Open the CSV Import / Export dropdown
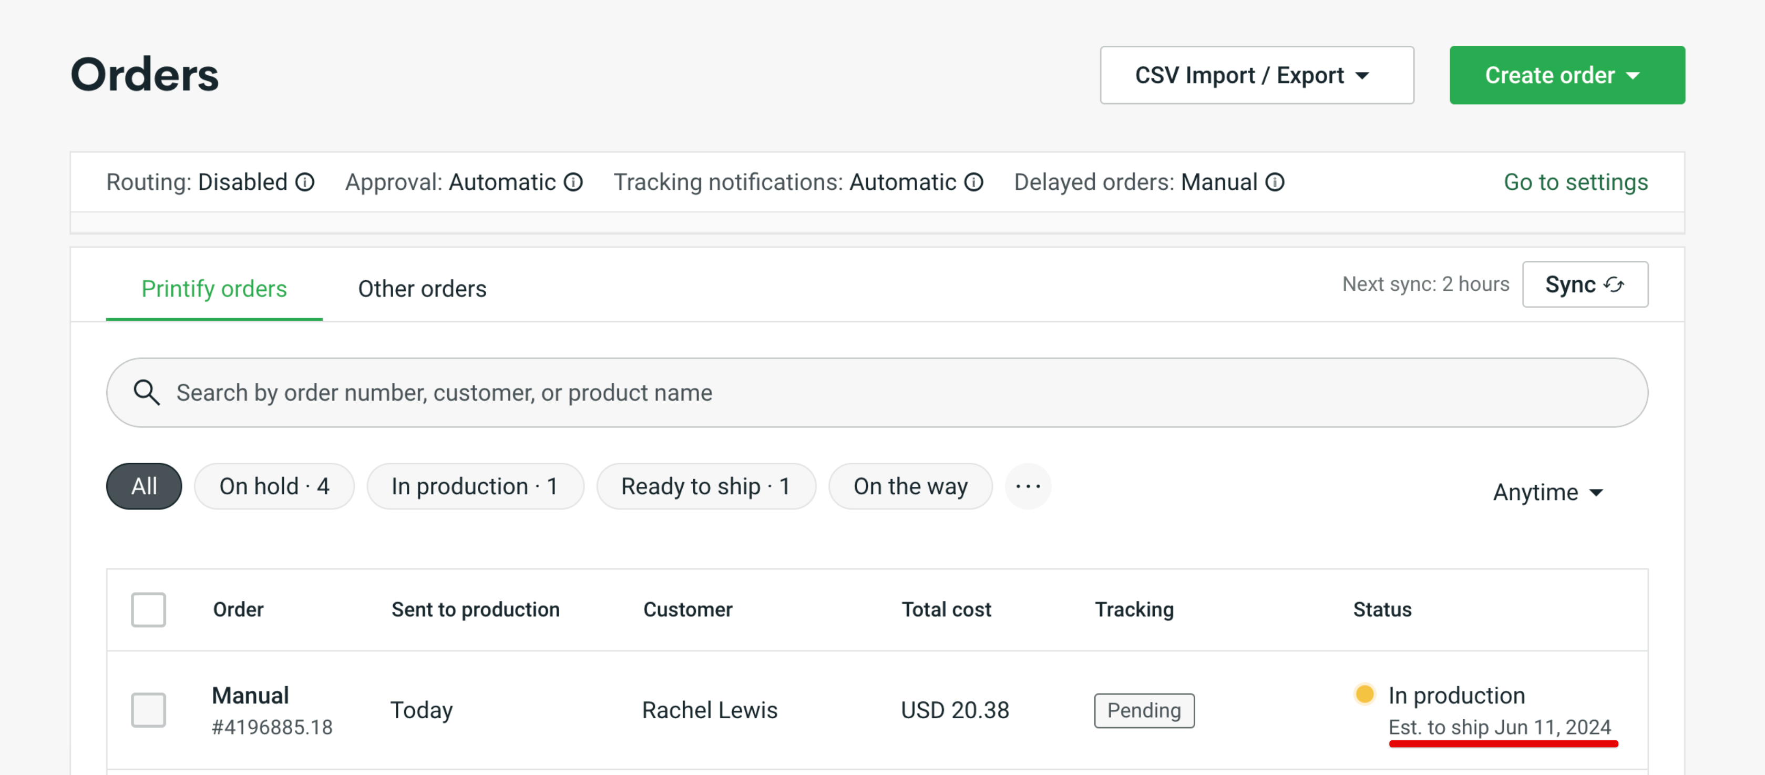Screen dimensions: 1765x775 click(1257, 75)
